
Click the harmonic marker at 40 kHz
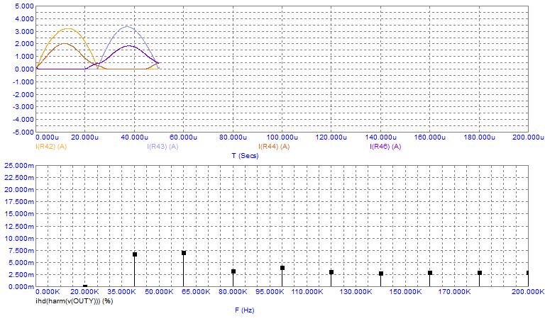135,254
